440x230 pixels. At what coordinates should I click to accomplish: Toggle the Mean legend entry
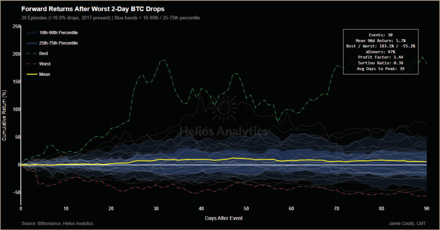click(x=38, y=74)
